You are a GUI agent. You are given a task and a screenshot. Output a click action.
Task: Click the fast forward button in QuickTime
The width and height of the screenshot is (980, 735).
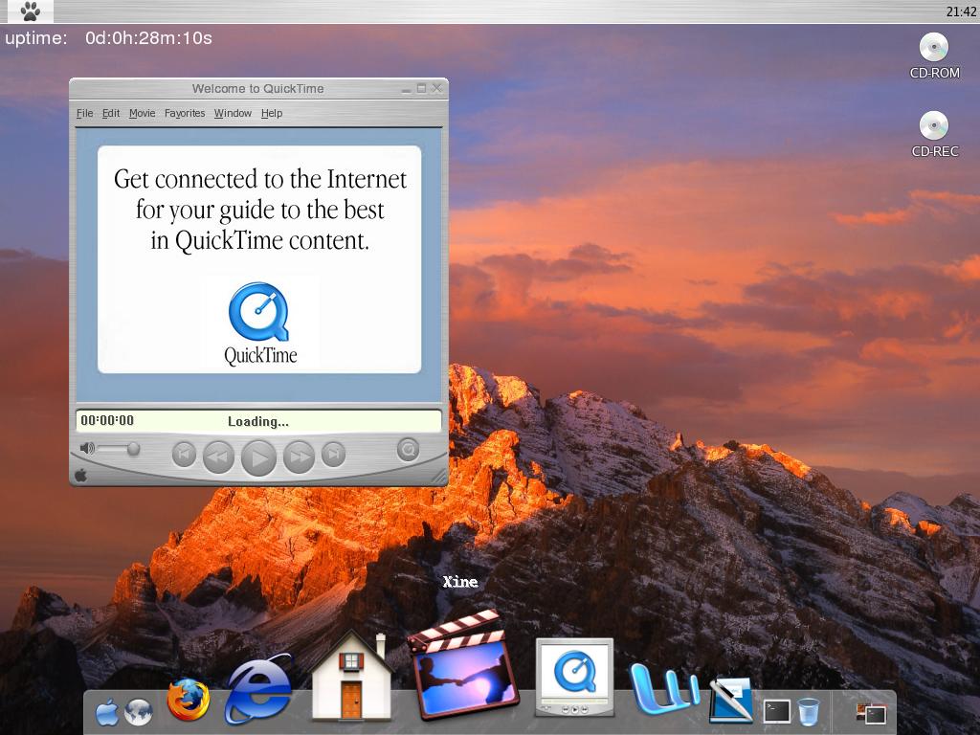point(299,457)
